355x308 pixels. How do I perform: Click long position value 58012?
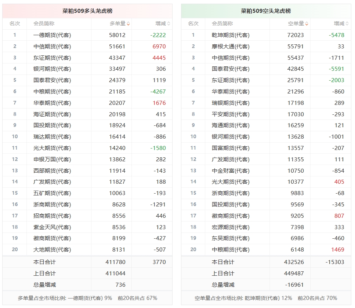click(x=117, y=35)
